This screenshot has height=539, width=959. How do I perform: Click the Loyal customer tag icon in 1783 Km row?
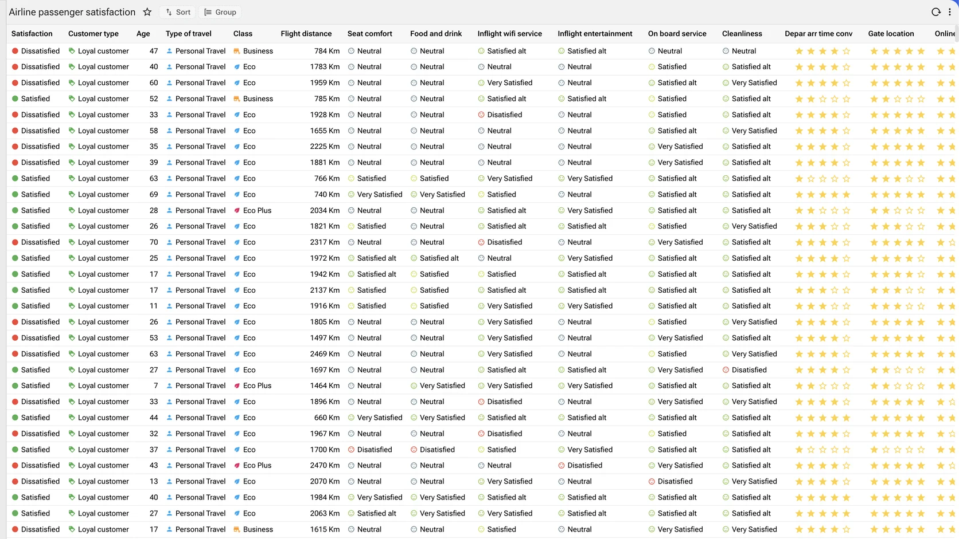point(72,67)
